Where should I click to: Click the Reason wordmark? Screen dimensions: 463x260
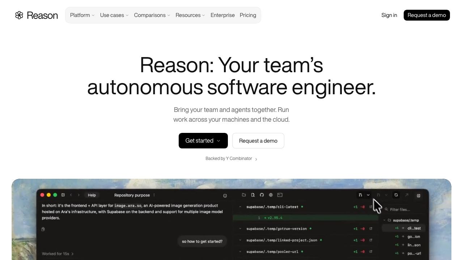(42, 15)
